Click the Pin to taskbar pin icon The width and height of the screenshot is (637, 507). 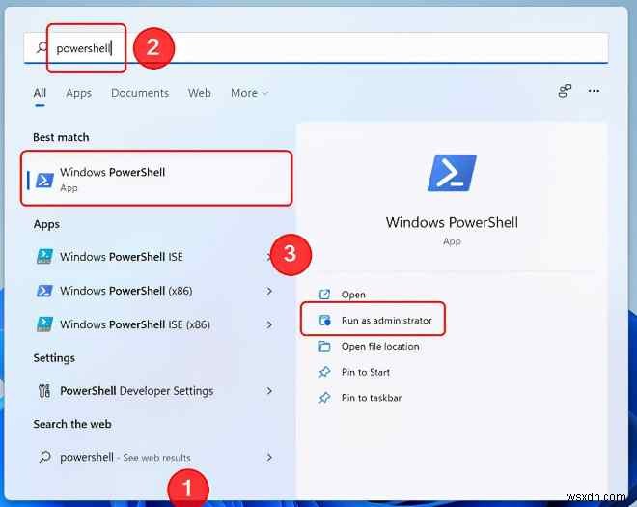[324, 398]
